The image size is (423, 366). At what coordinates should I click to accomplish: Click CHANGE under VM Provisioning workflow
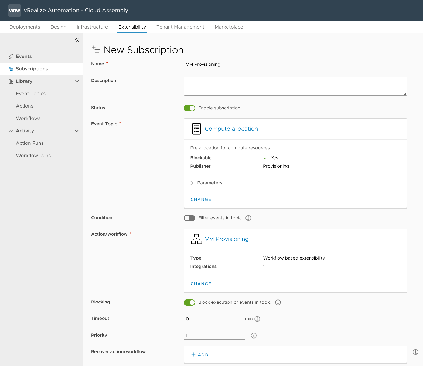coord(201,284)
